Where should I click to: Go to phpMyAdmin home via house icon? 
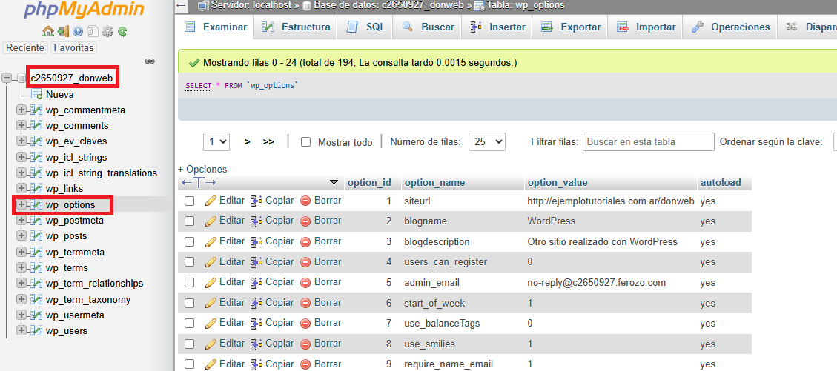[48, 31]
